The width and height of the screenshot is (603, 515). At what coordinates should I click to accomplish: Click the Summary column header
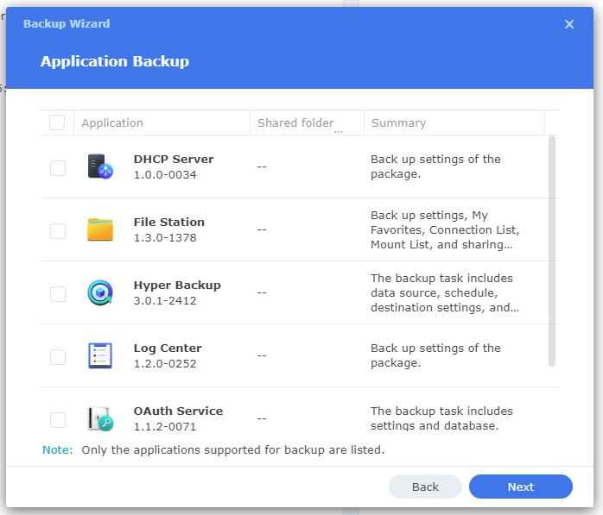454,122
